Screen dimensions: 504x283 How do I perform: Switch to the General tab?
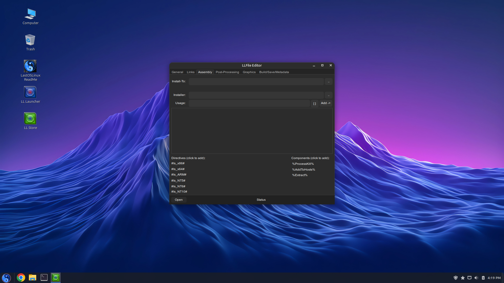(x=177, y=72)
